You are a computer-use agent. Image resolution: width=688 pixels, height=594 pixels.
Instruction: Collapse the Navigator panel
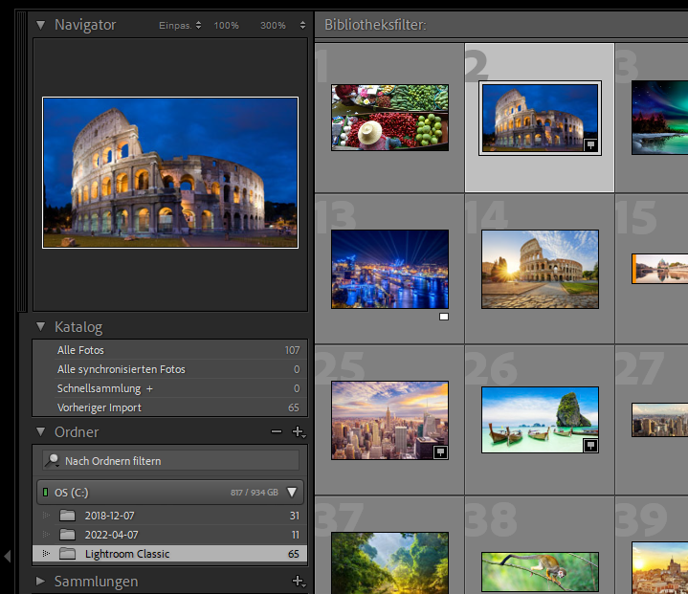click(x=41, y=25)
